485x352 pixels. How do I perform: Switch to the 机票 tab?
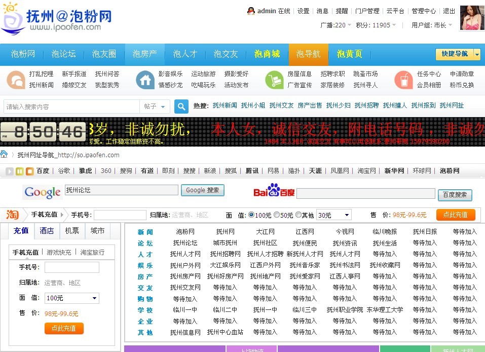tap(72, 231)
